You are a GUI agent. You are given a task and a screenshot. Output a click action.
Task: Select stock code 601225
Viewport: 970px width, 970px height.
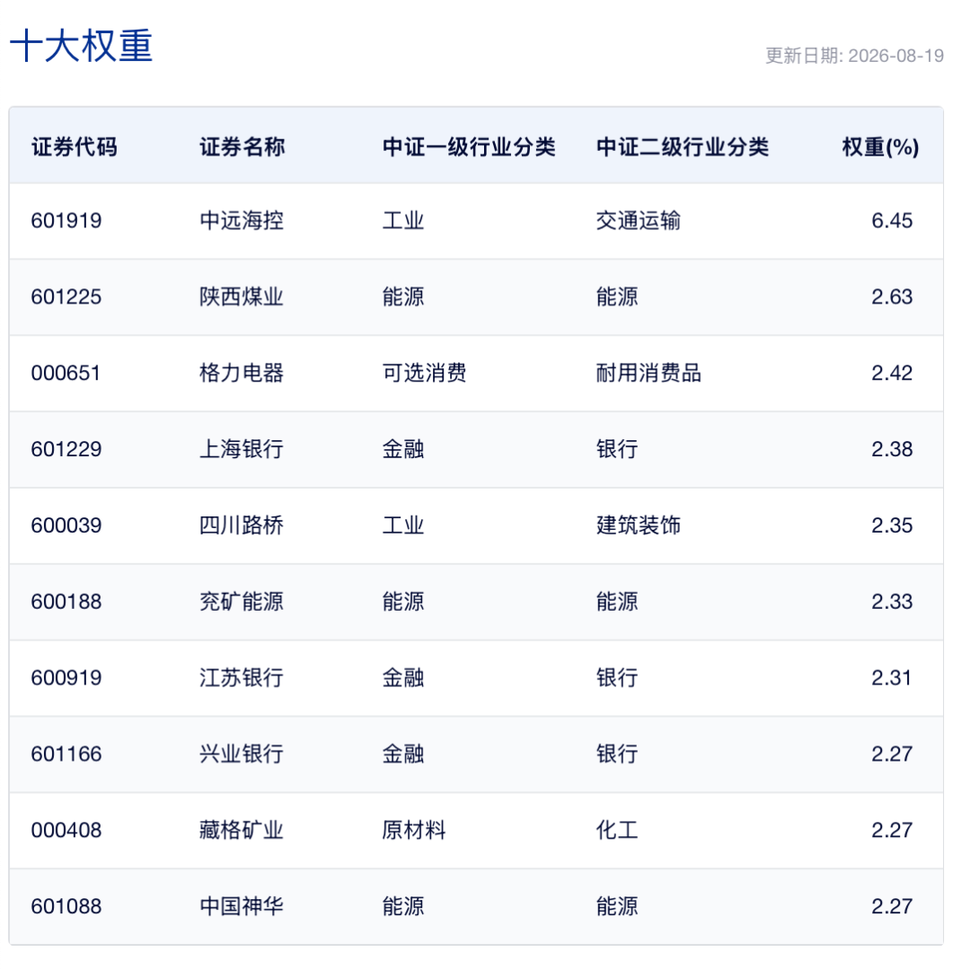[66, 297]
